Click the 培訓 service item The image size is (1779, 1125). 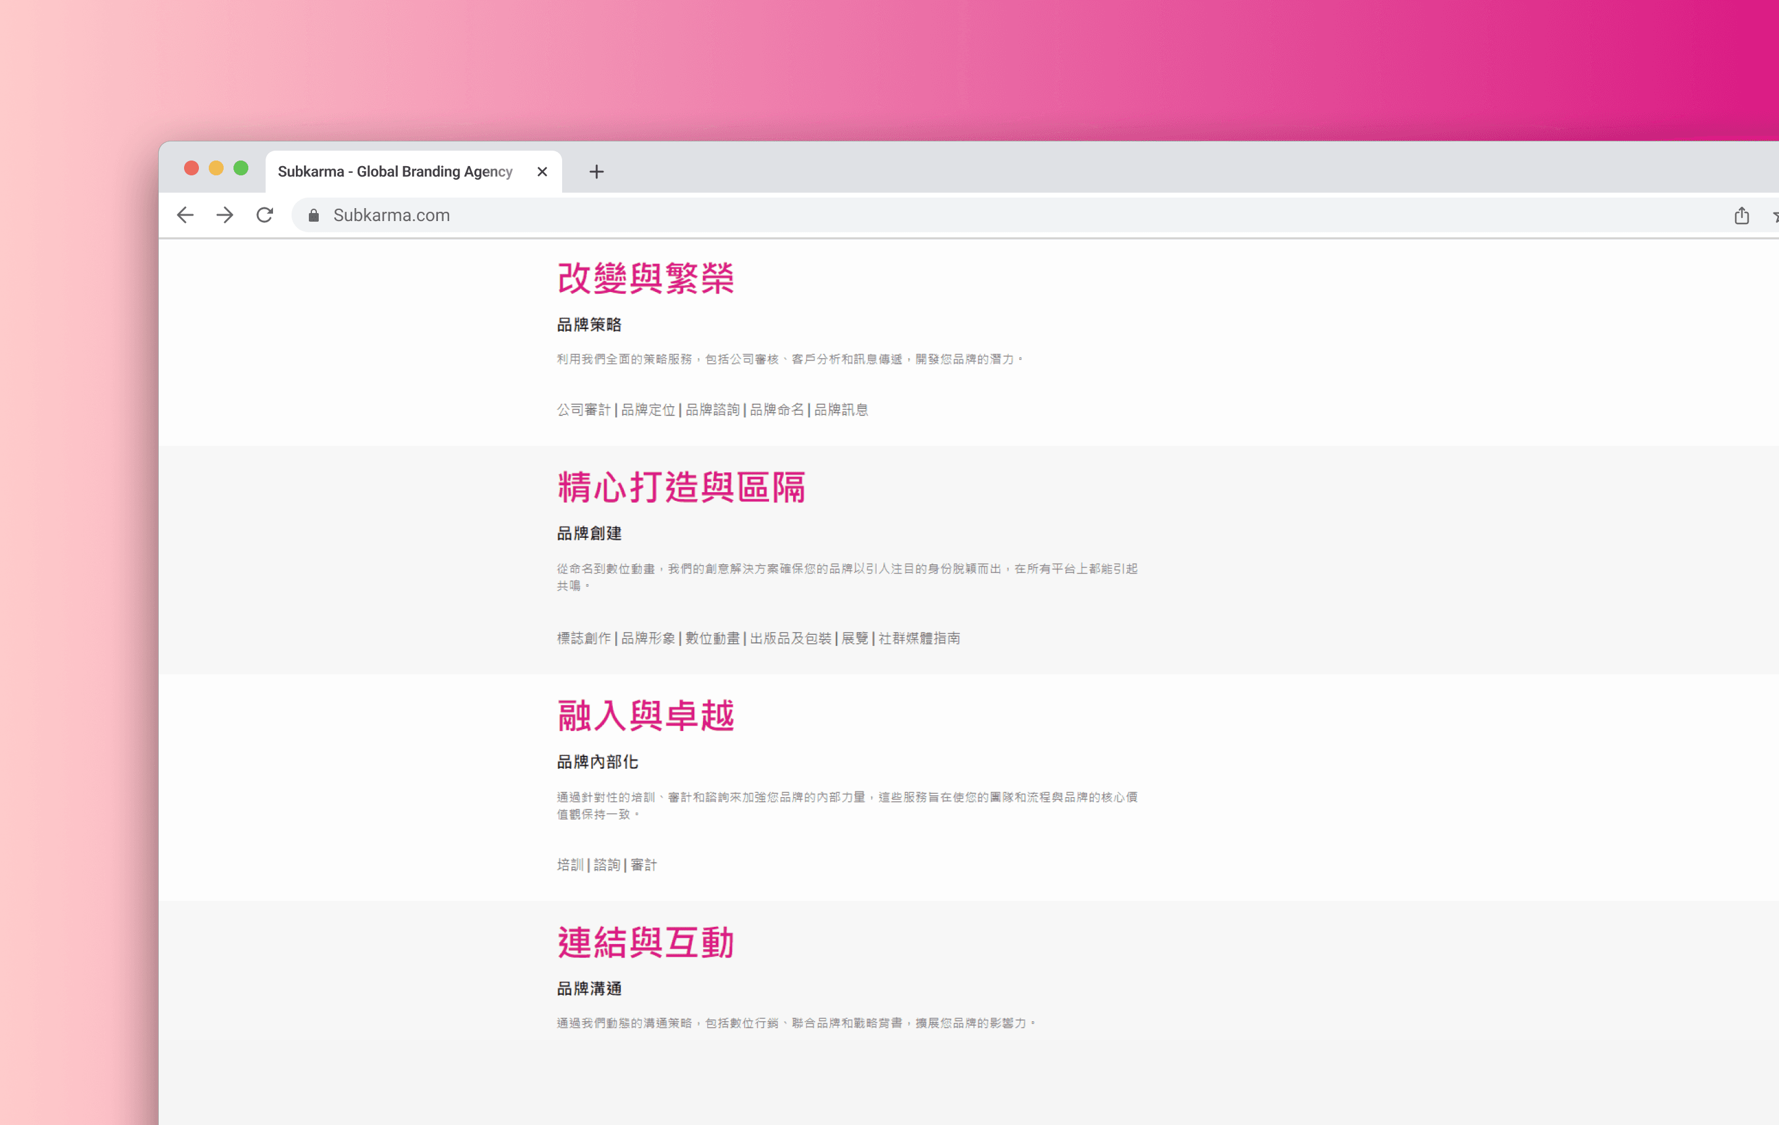tap(570, 865)
